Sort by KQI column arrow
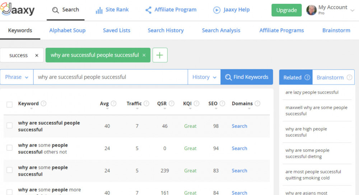The image size is (359, 195). (190, 108)
